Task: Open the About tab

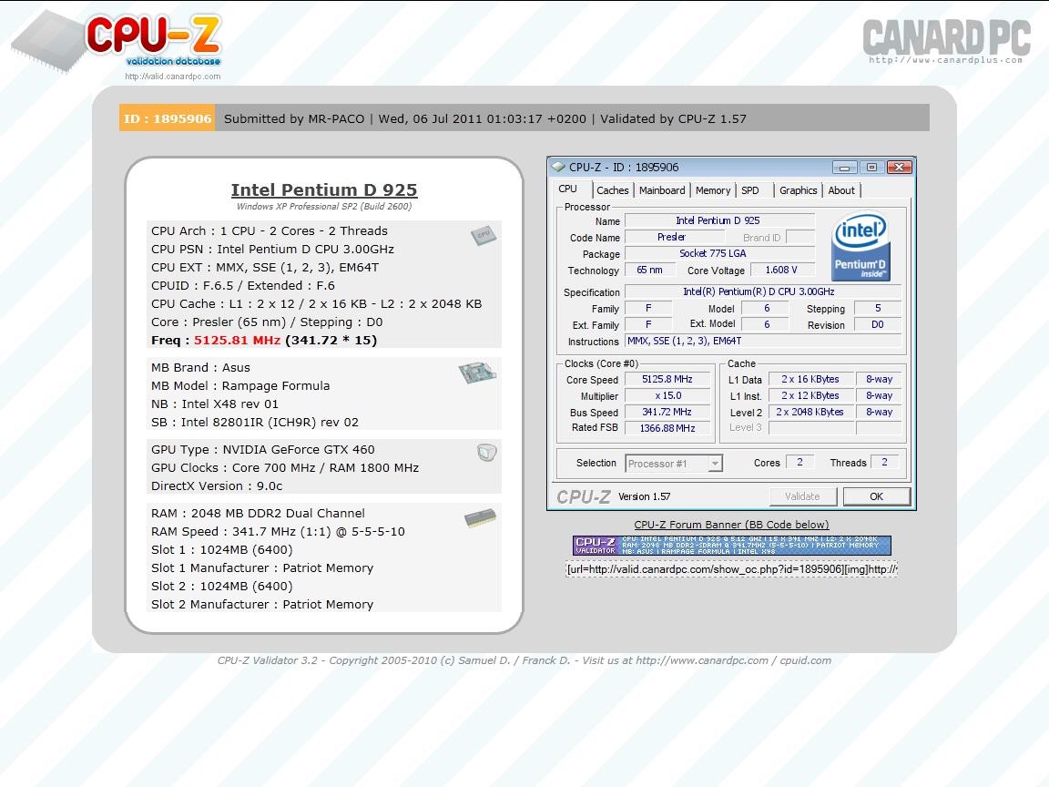Action: pos(841,190)
